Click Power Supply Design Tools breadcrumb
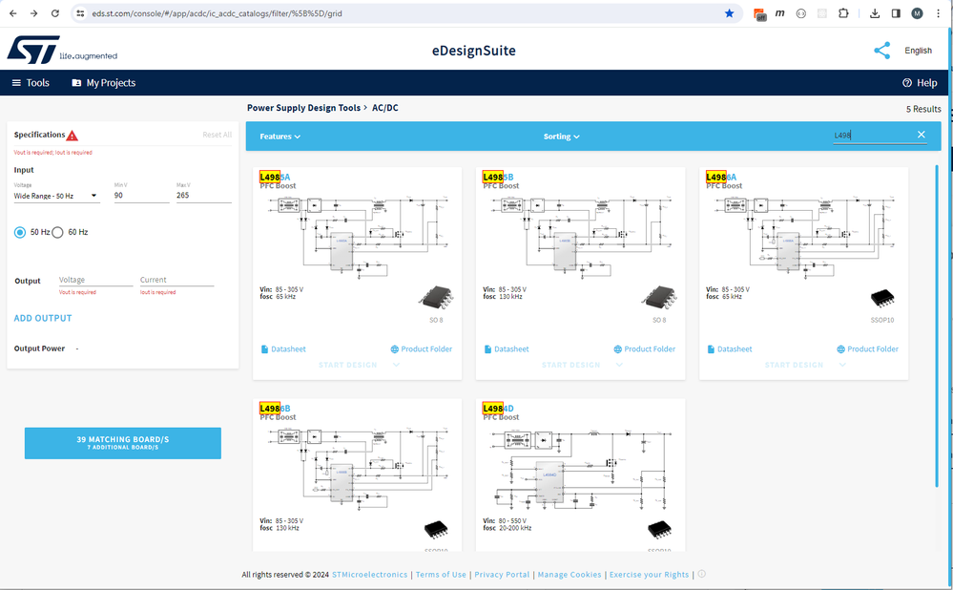Viewport: 953px width, 590px height. (304, 108)
